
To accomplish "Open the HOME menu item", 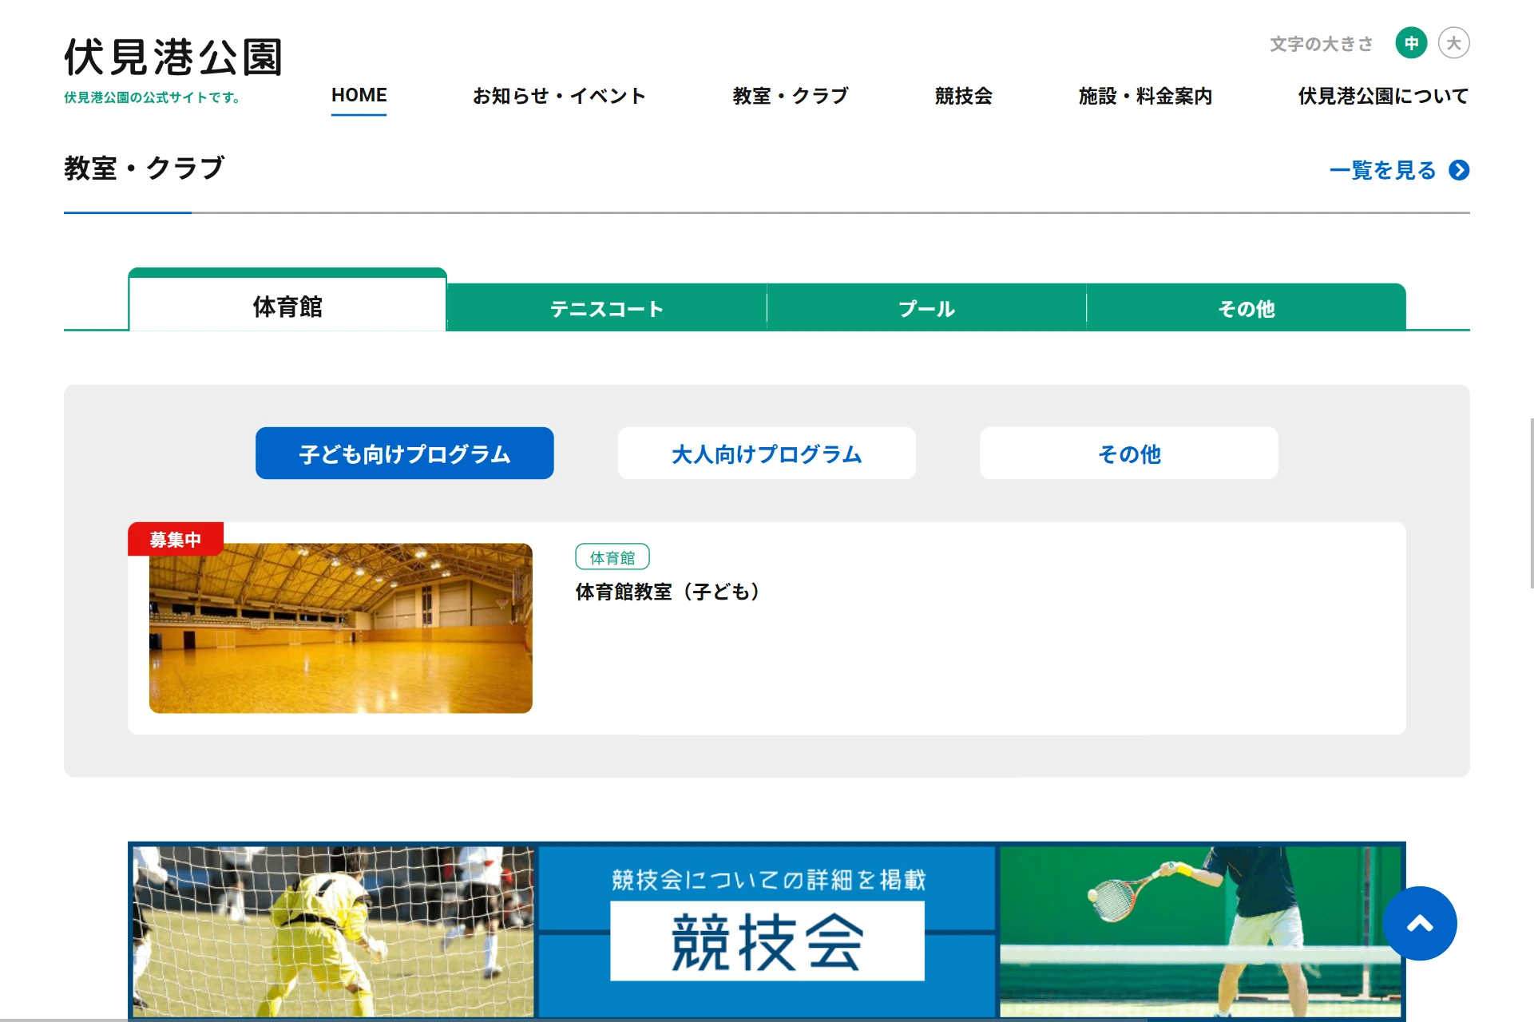I will [359, 96].
